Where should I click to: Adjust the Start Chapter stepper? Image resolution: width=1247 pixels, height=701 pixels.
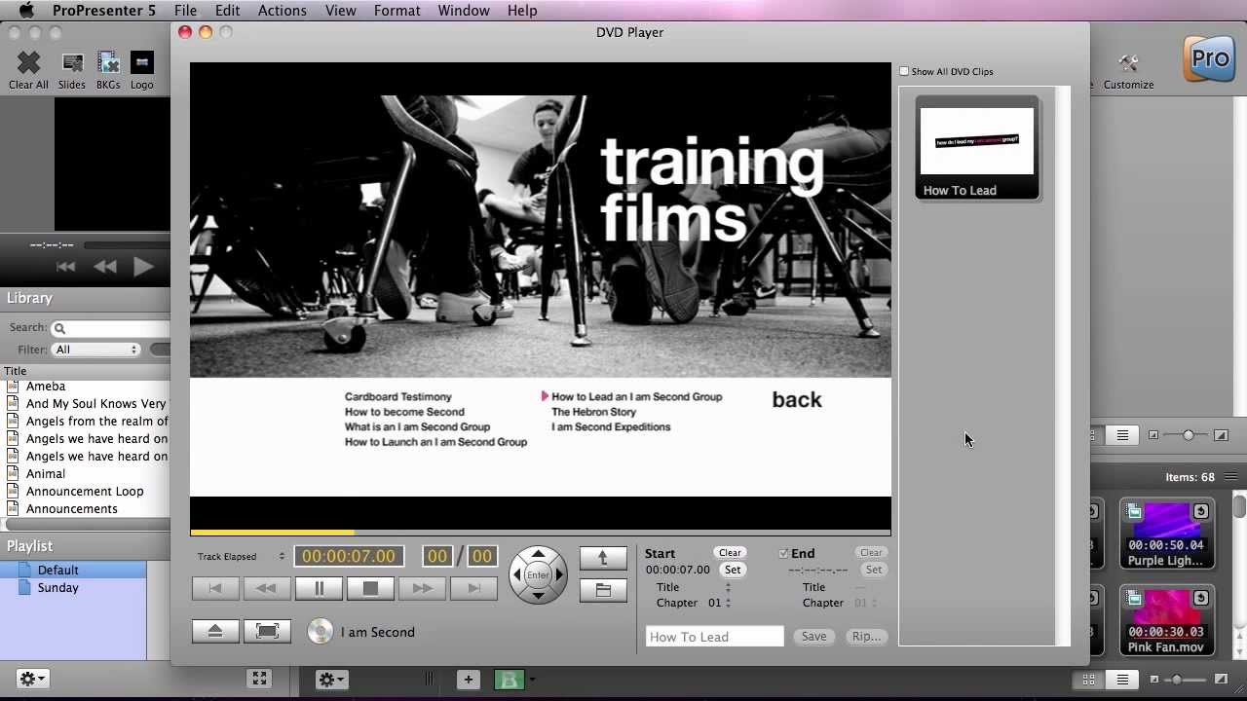point(728,603)
